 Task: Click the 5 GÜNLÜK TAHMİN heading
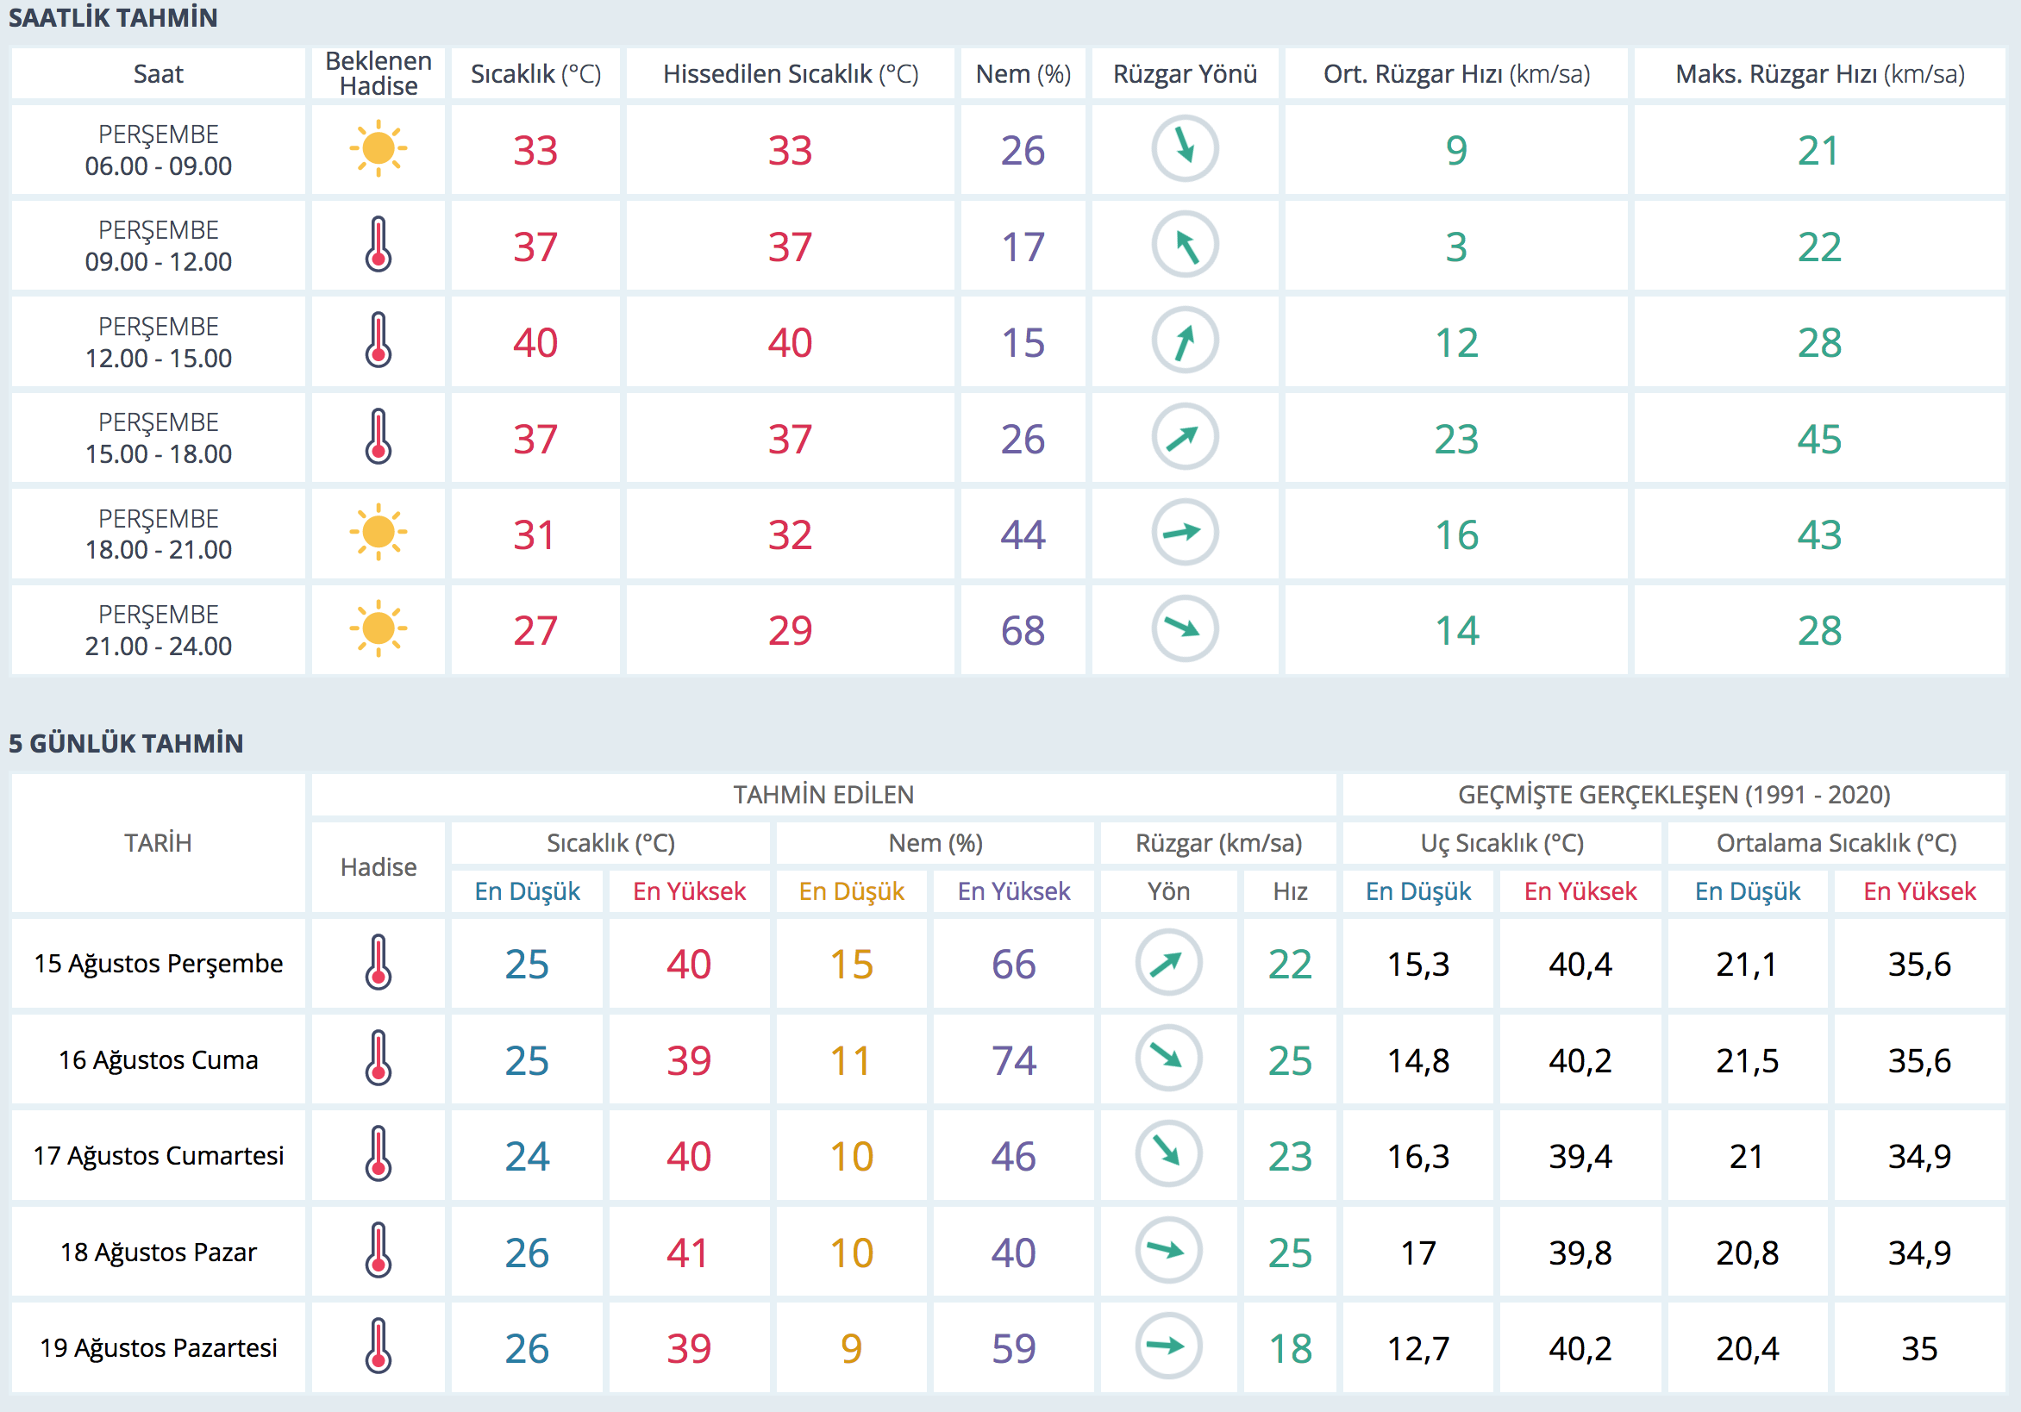(x=126, y=743)
